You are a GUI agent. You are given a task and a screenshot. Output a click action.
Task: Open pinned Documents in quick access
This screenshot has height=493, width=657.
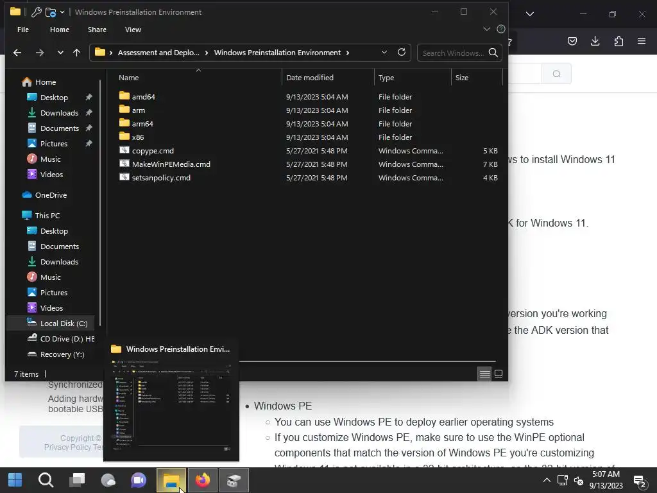pyautogui.click(x=60, y=128)
